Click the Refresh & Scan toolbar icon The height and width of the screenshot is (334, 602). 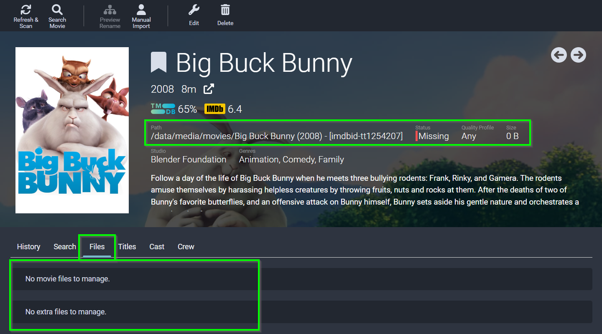tap(26, 10)
